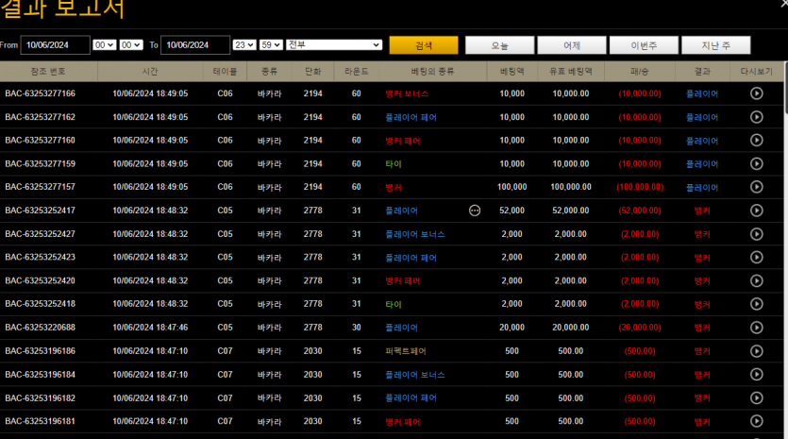The width and height of the screenshot is (788, 439).
Task: Click the 베팅액 column header
Action: (x=511, y=72)
